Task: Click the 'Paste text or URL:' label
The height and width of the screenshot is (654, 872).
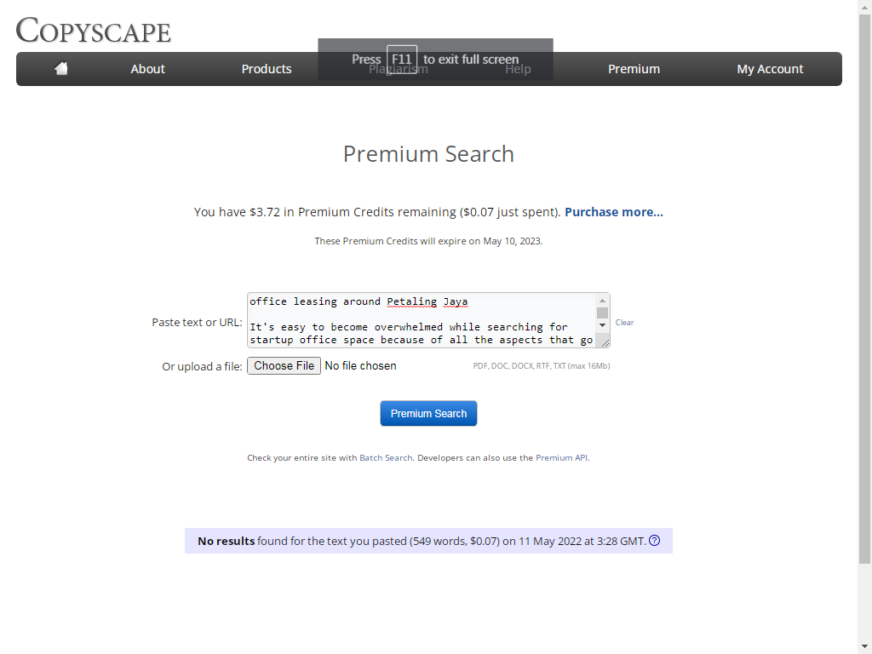Action: click(x=197, y=323)
